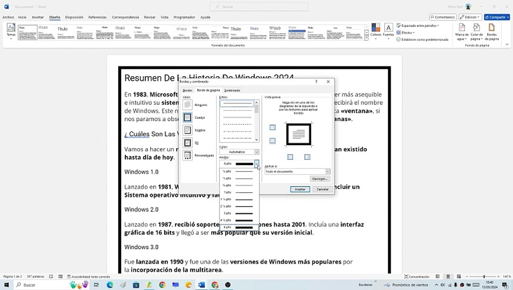Image resolution: width=513 pixels, height=290 pixels.
Task: Expand Espaciado entre párrafos options
Action: tap(418, 25)
